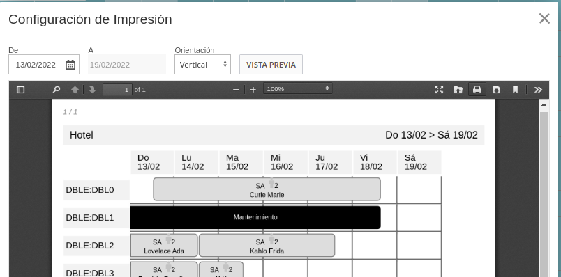Screen dimensions: 561x277
Task: Open the De date calendar picker
Action: [x=70, y=65]
